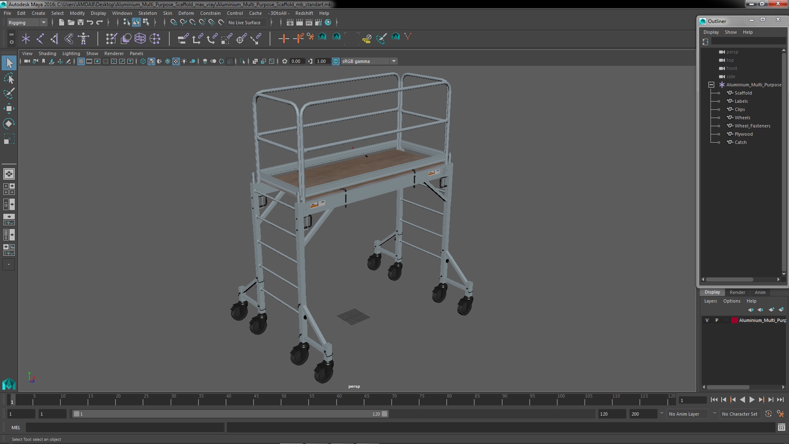Activate the Lasso select tool
This screenshot has width=789, height=444.
click(9, 78)
